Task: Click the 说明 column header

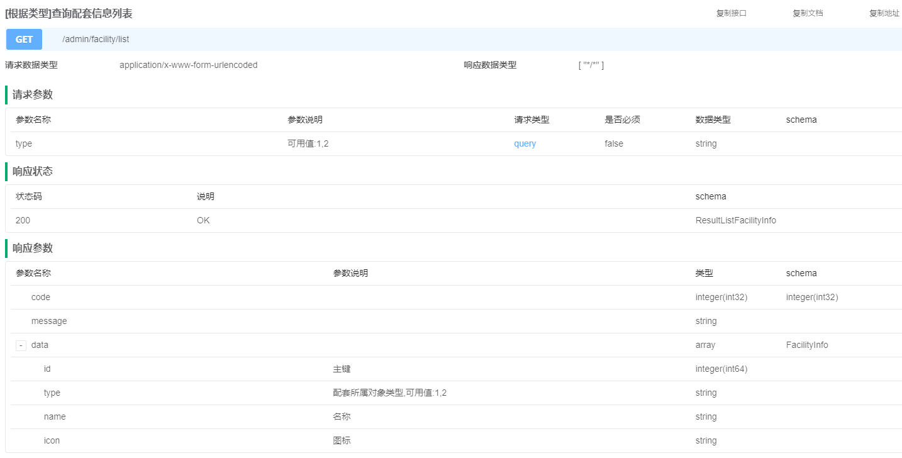Action: [x=206, y=196]
